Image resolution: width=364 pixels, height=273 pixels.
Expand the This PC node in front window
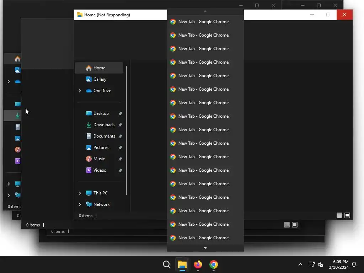tap(80, 193)
